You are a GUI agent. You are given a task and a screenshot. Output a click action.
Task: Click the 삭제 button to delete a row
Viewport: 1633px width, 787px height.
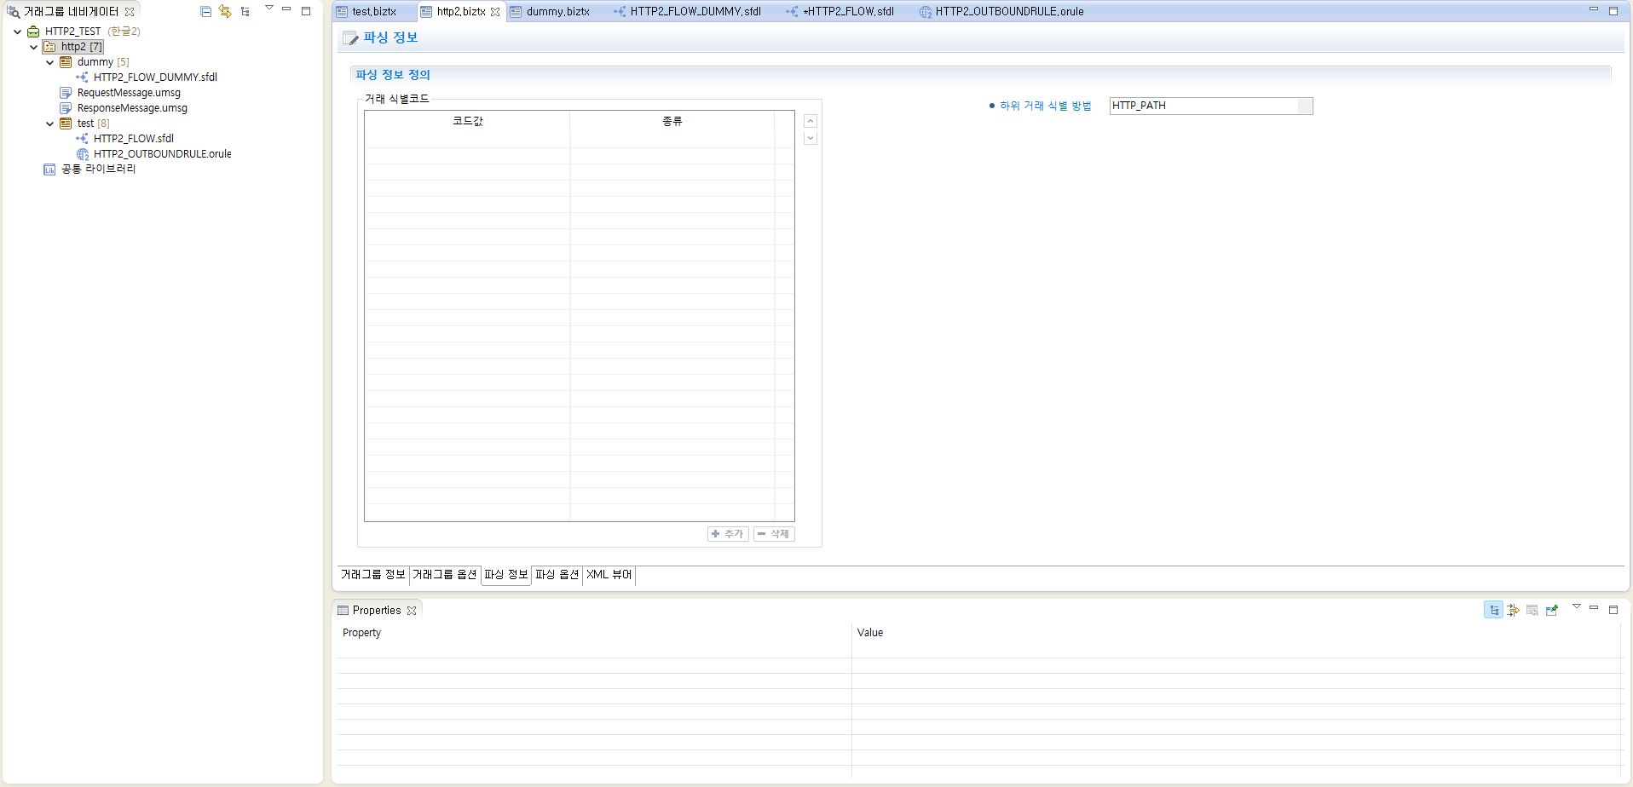click(773, 533)
